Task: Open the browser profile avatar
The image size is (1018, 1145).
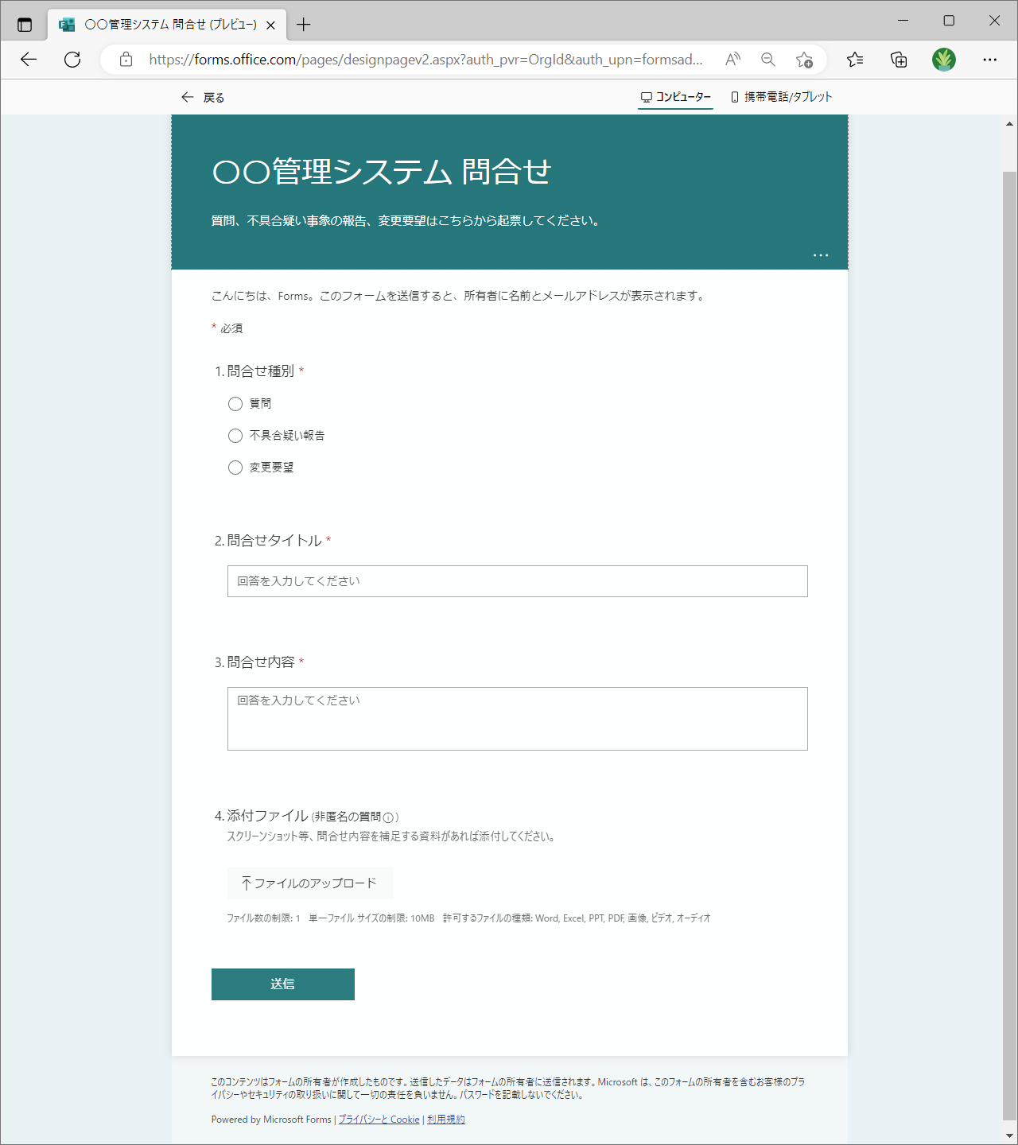Action: coord(944,60)
